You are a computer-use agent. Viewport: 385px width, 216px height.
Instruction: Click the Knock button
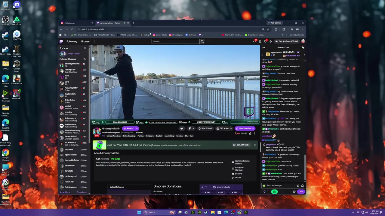coord(128,128)
